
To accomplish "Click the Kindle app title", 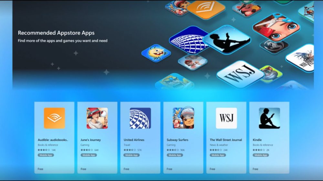I will [x=257, y=140].
